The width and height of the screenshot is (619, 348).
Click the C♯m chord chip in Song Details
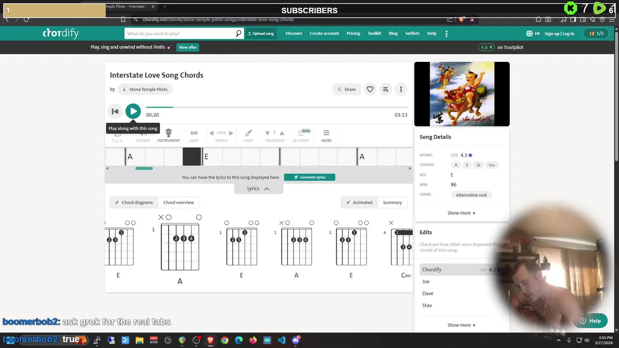[492, 165]
